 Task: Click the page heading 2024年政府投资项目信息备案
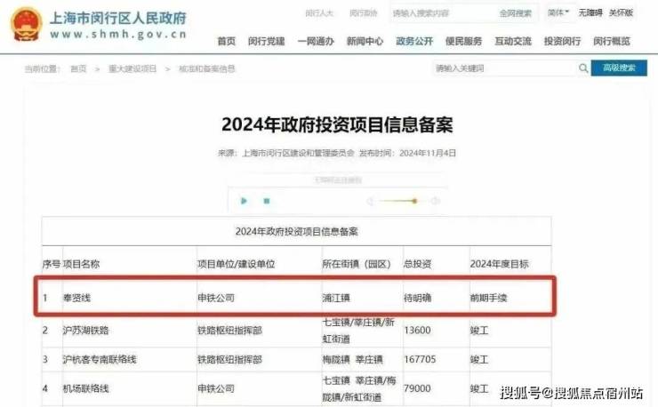337,124
